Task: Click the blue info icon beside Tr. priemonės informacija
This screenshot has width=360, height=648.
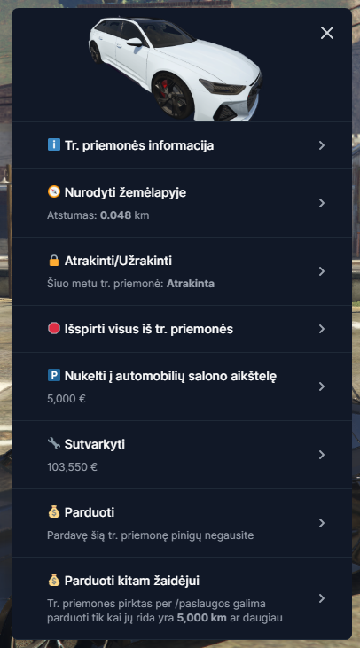Action: [x=54, y=145]
